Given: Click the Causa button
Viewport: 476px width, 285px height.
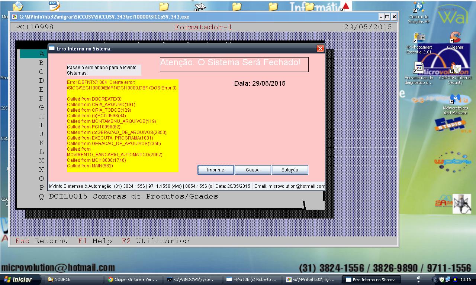Looking at the screenshot, I should pyautogui.click(x=253, y=170).
